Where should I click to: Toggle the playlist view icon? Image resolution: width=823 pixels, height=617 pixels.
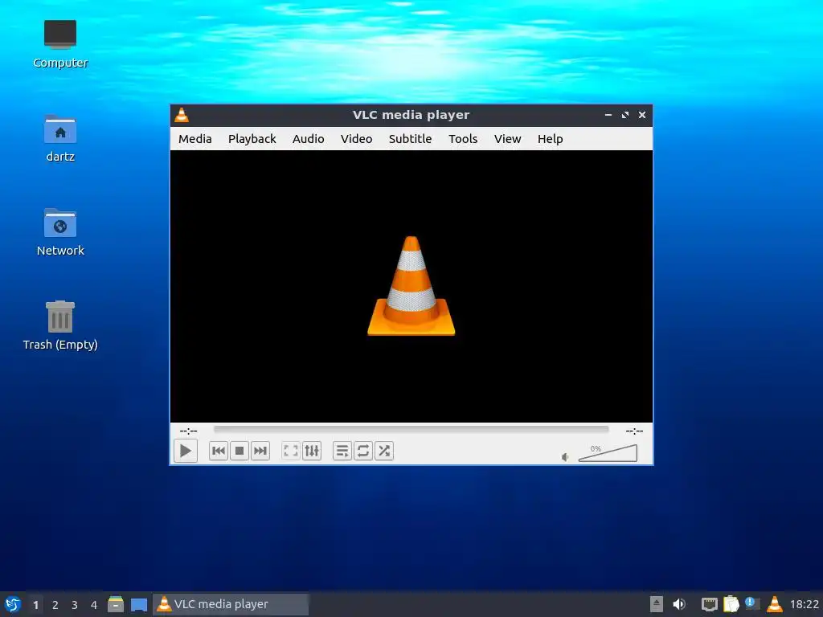pyautogui.click(x=342, y=451)
